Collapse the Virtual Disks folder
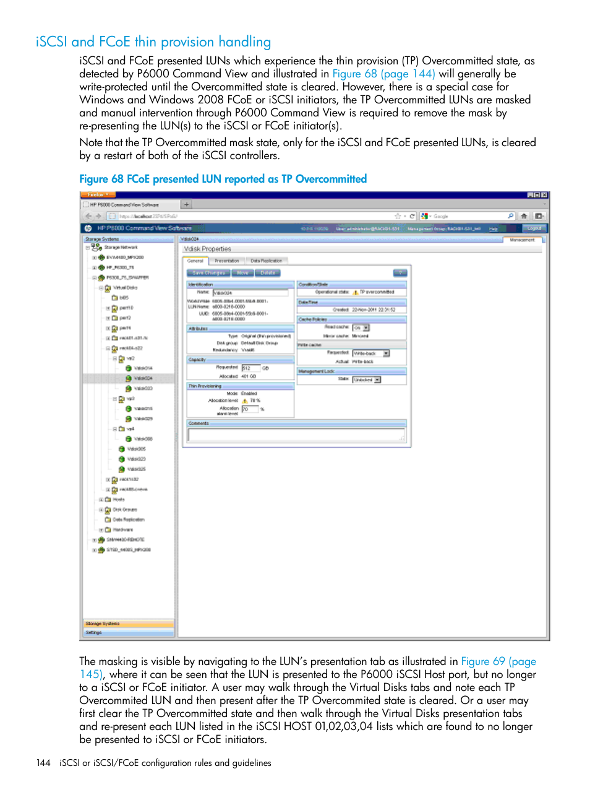Image resolution: width=590 pixels, height=787 pixels. click(x=101, y=288)
